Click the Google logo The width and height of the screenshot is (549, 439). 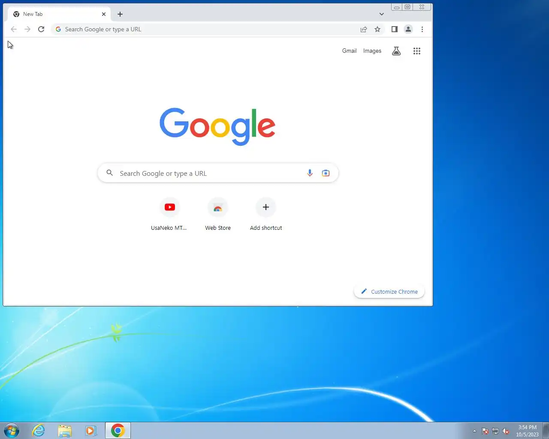click(217, 126)
